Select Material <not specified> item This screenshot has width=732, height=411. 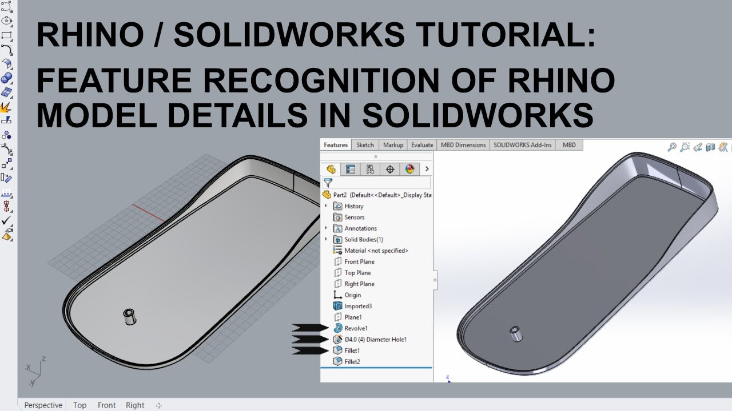pos(371,251)
